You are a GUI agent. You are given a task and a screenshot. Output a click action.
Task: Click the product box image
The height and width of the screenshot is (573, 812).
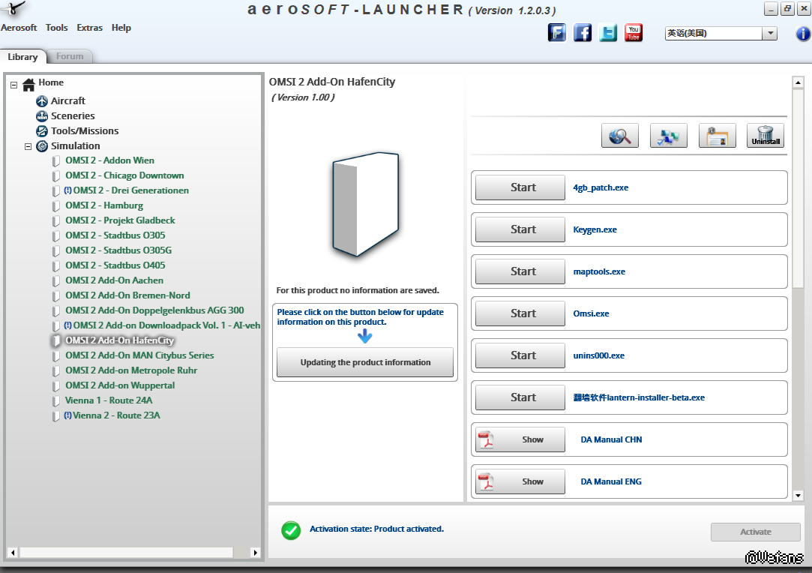366,204
